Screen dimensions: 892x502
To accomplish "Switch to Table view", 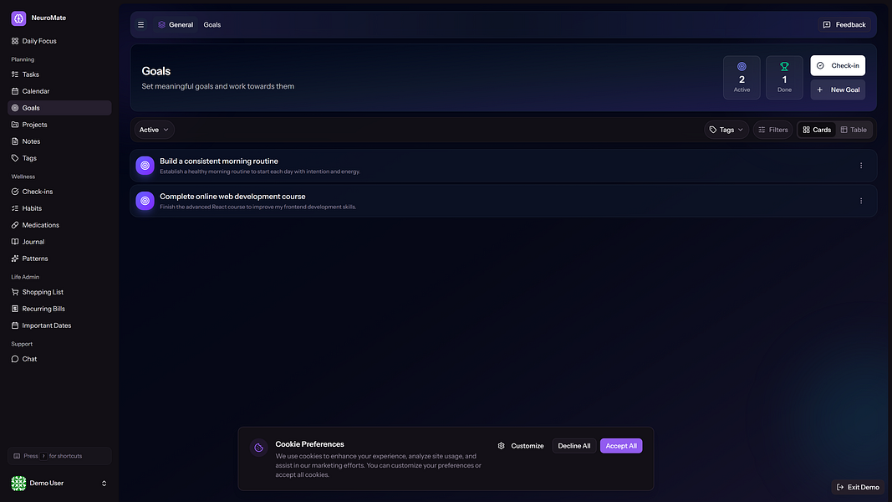I will tap(854, 130).
